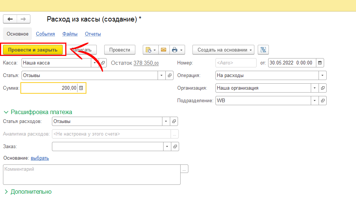This screenshot has height=200, width=356.
Task: Open the Файлы tab
Action: pos(70,34)
